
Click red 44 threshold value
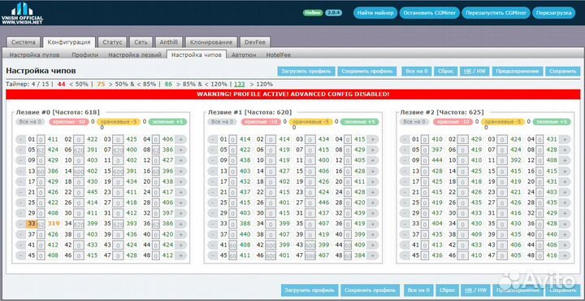62,85
